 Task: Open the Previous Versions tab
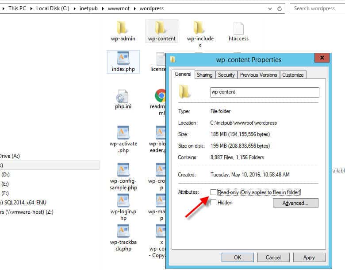(259, 75)
